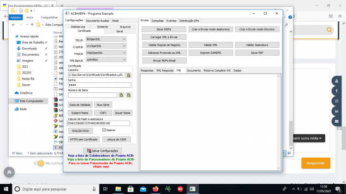Click the orange search magnifier icon

point(329,30)
